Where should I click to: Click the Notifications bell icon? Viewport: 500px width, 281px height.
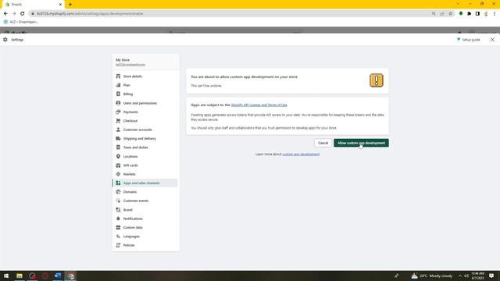(x=118, y=219)
